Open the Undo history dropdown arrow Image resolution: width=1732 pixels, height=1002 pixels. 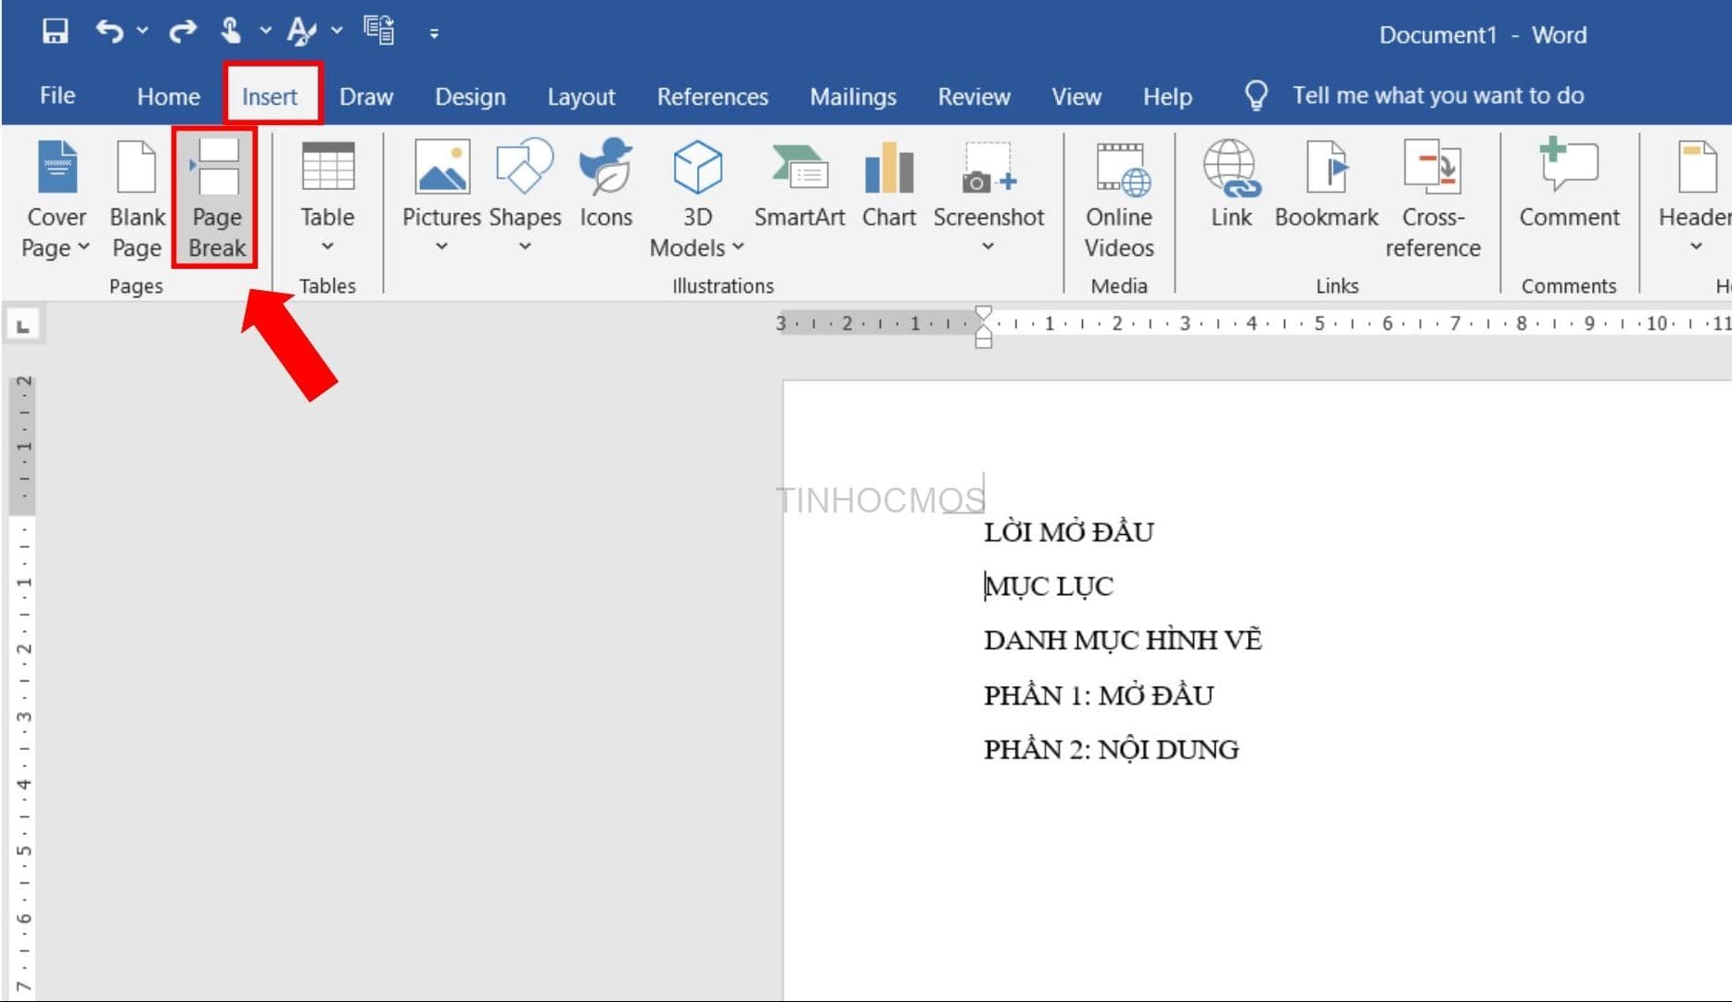[142, 32]
